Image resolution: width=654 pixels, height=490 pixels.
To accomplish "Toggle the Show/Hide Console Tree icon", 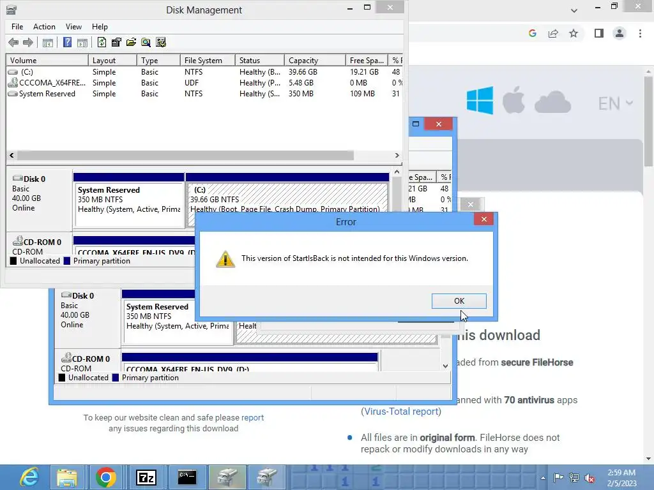I will tap(48, 42).
